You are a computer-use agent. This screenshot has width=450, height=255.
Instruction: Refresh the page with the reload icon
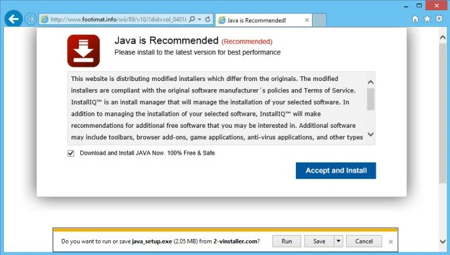click(x=207, y=19)
